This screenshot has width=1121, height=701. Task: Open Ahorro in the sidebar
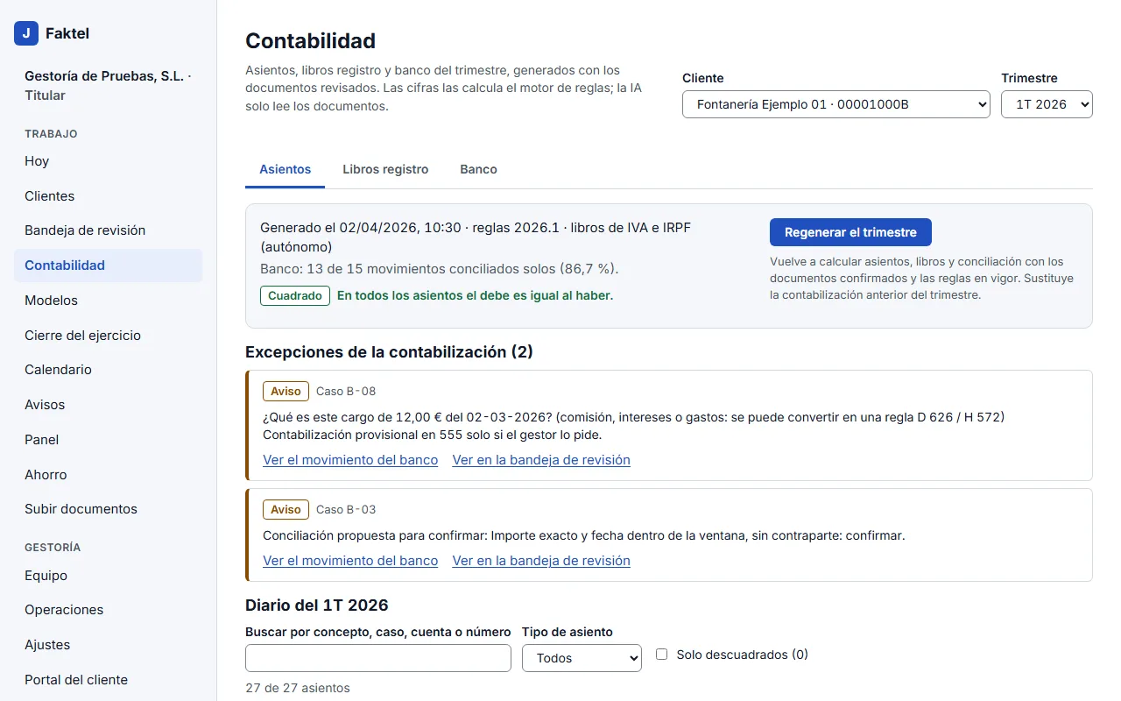point(108,475)
